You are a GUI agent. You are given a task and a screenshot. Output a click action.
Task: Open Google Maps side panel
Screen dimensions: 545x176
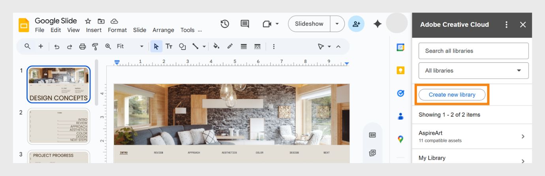point(400,139)
